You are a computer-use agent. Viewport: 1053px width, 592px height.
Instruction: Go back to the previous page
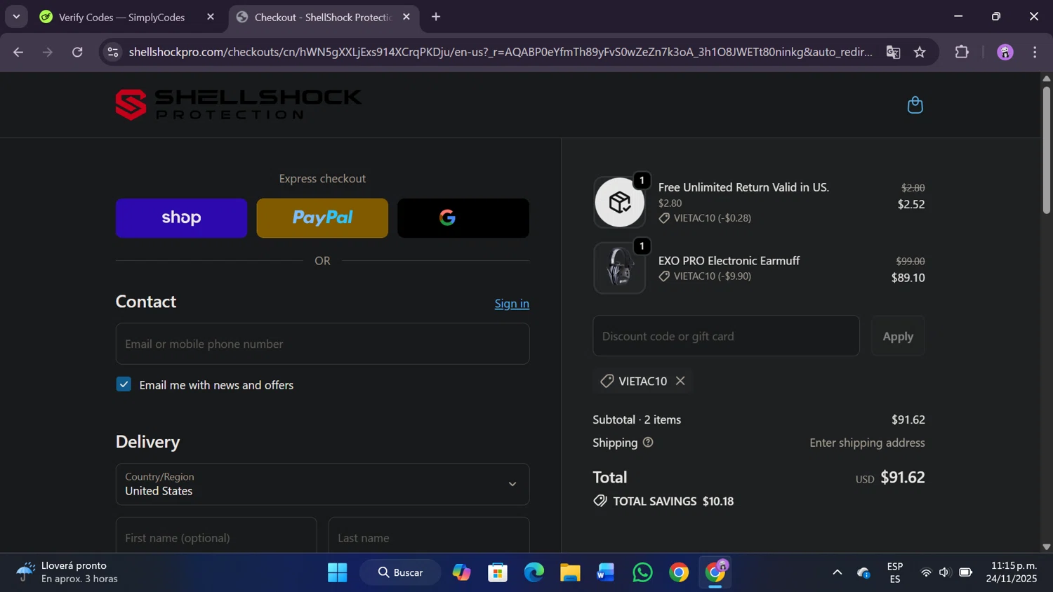point(18,52)
